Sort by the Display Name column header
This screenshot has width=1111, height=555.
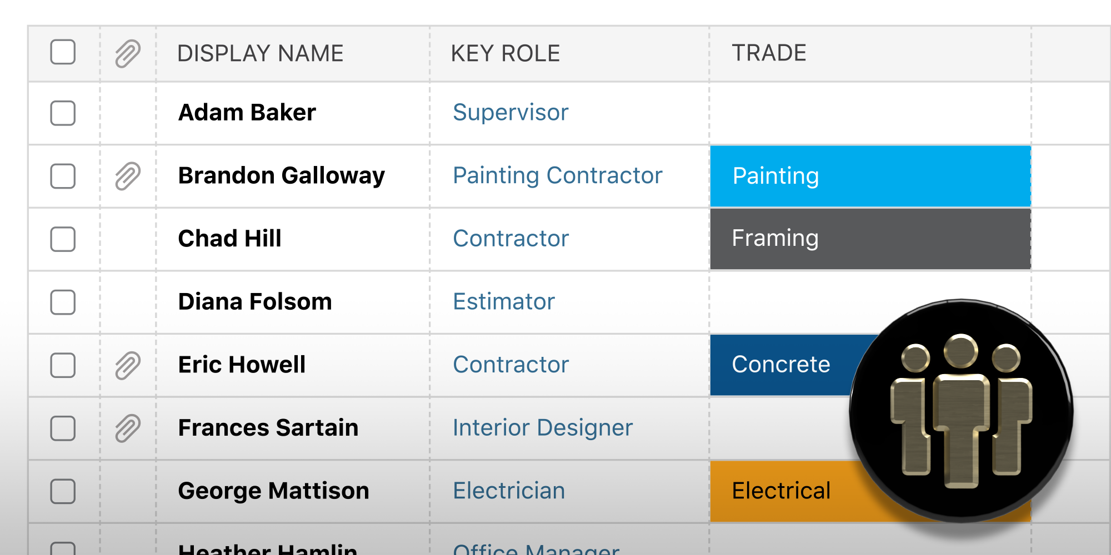point(261,53)
